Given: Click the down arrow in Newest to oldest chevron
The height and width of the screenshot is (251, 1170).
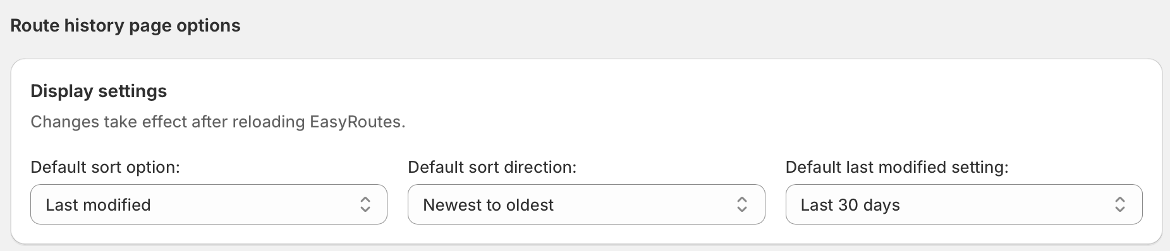Looking at the screenshot, I should tap(743, 209).
